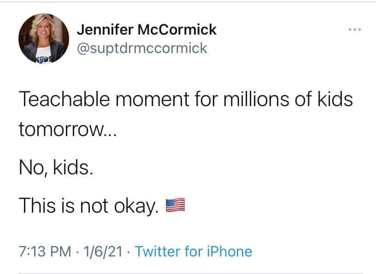Open the Twitter for iPhone source link
Viewport: 376px width, 274px height.
tap(194, 251)
